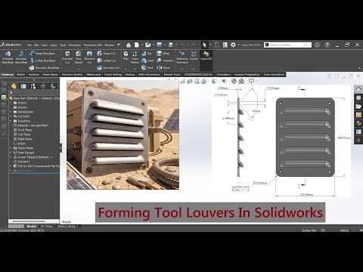Image resolution: width=363 pixels, height=272 pixels.
Task: Toggle the Instant3D button
Action: point(206,55)
